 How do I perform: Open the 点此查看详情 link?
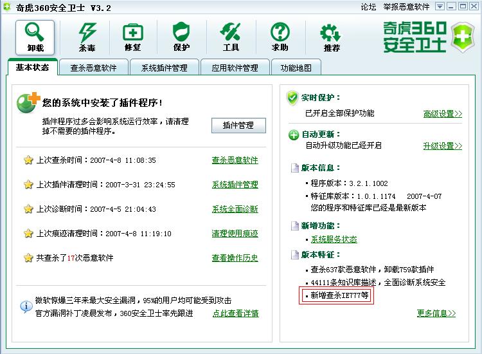pos(236,313)
